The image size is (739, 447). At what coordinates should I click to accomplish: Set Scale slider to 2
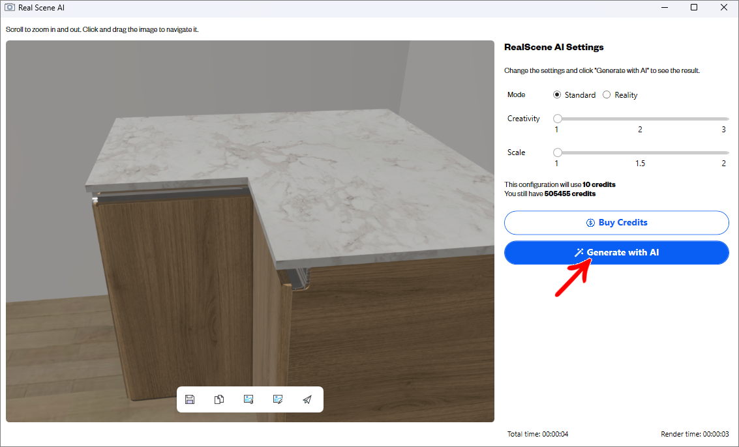point(724,153)
